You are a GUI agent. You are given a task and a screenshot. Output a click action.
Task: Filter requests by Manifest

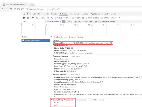tap(106, 22)
